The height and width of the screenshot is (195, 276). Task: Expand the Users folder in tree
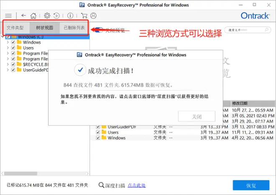[x=8, y=48]
